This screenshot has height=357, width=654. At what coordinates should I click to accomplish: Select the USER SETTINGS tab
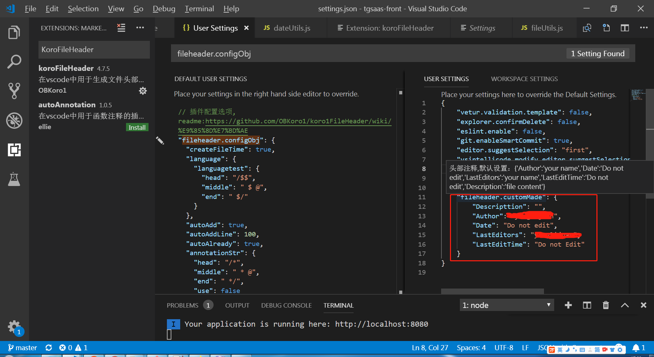[446, 79]
